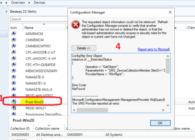The width and height of the screenshot is (195, 140).
Task: Click the NAMASTE-0 device icon
Action: [x=14, y=77]
